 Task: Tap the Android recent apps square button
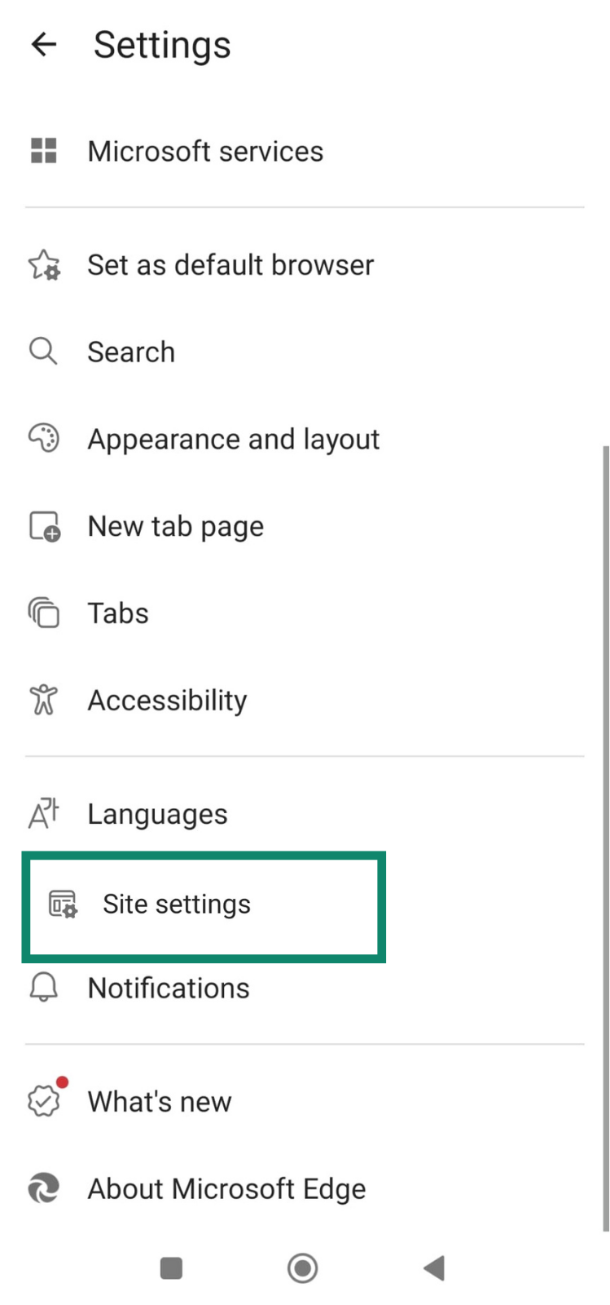coord(170,1267)
